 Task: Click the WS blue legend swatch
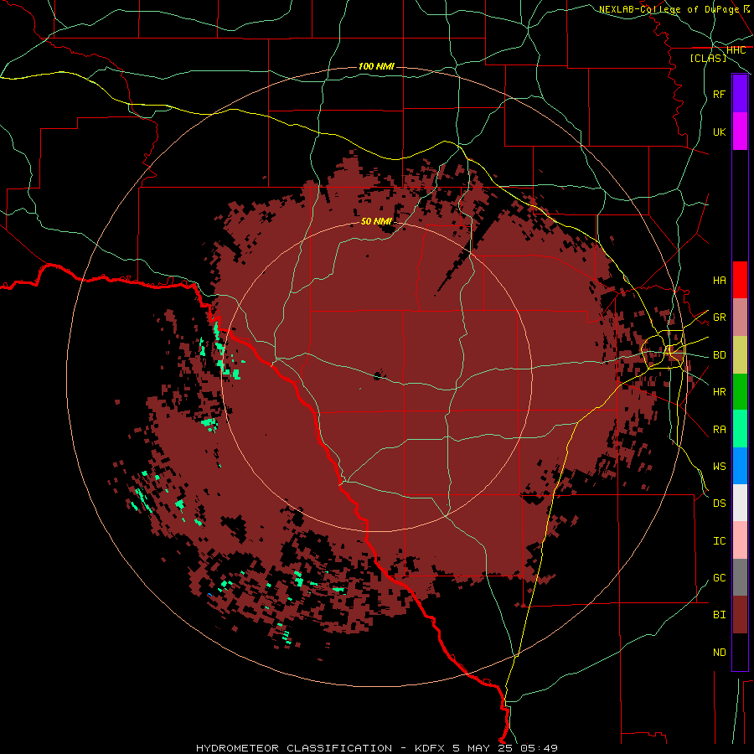pos(740,466)
